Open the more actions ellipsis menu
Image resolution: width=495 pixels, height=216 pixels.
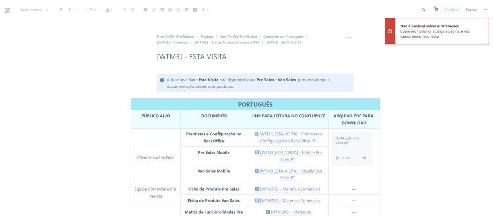point(486,10)
